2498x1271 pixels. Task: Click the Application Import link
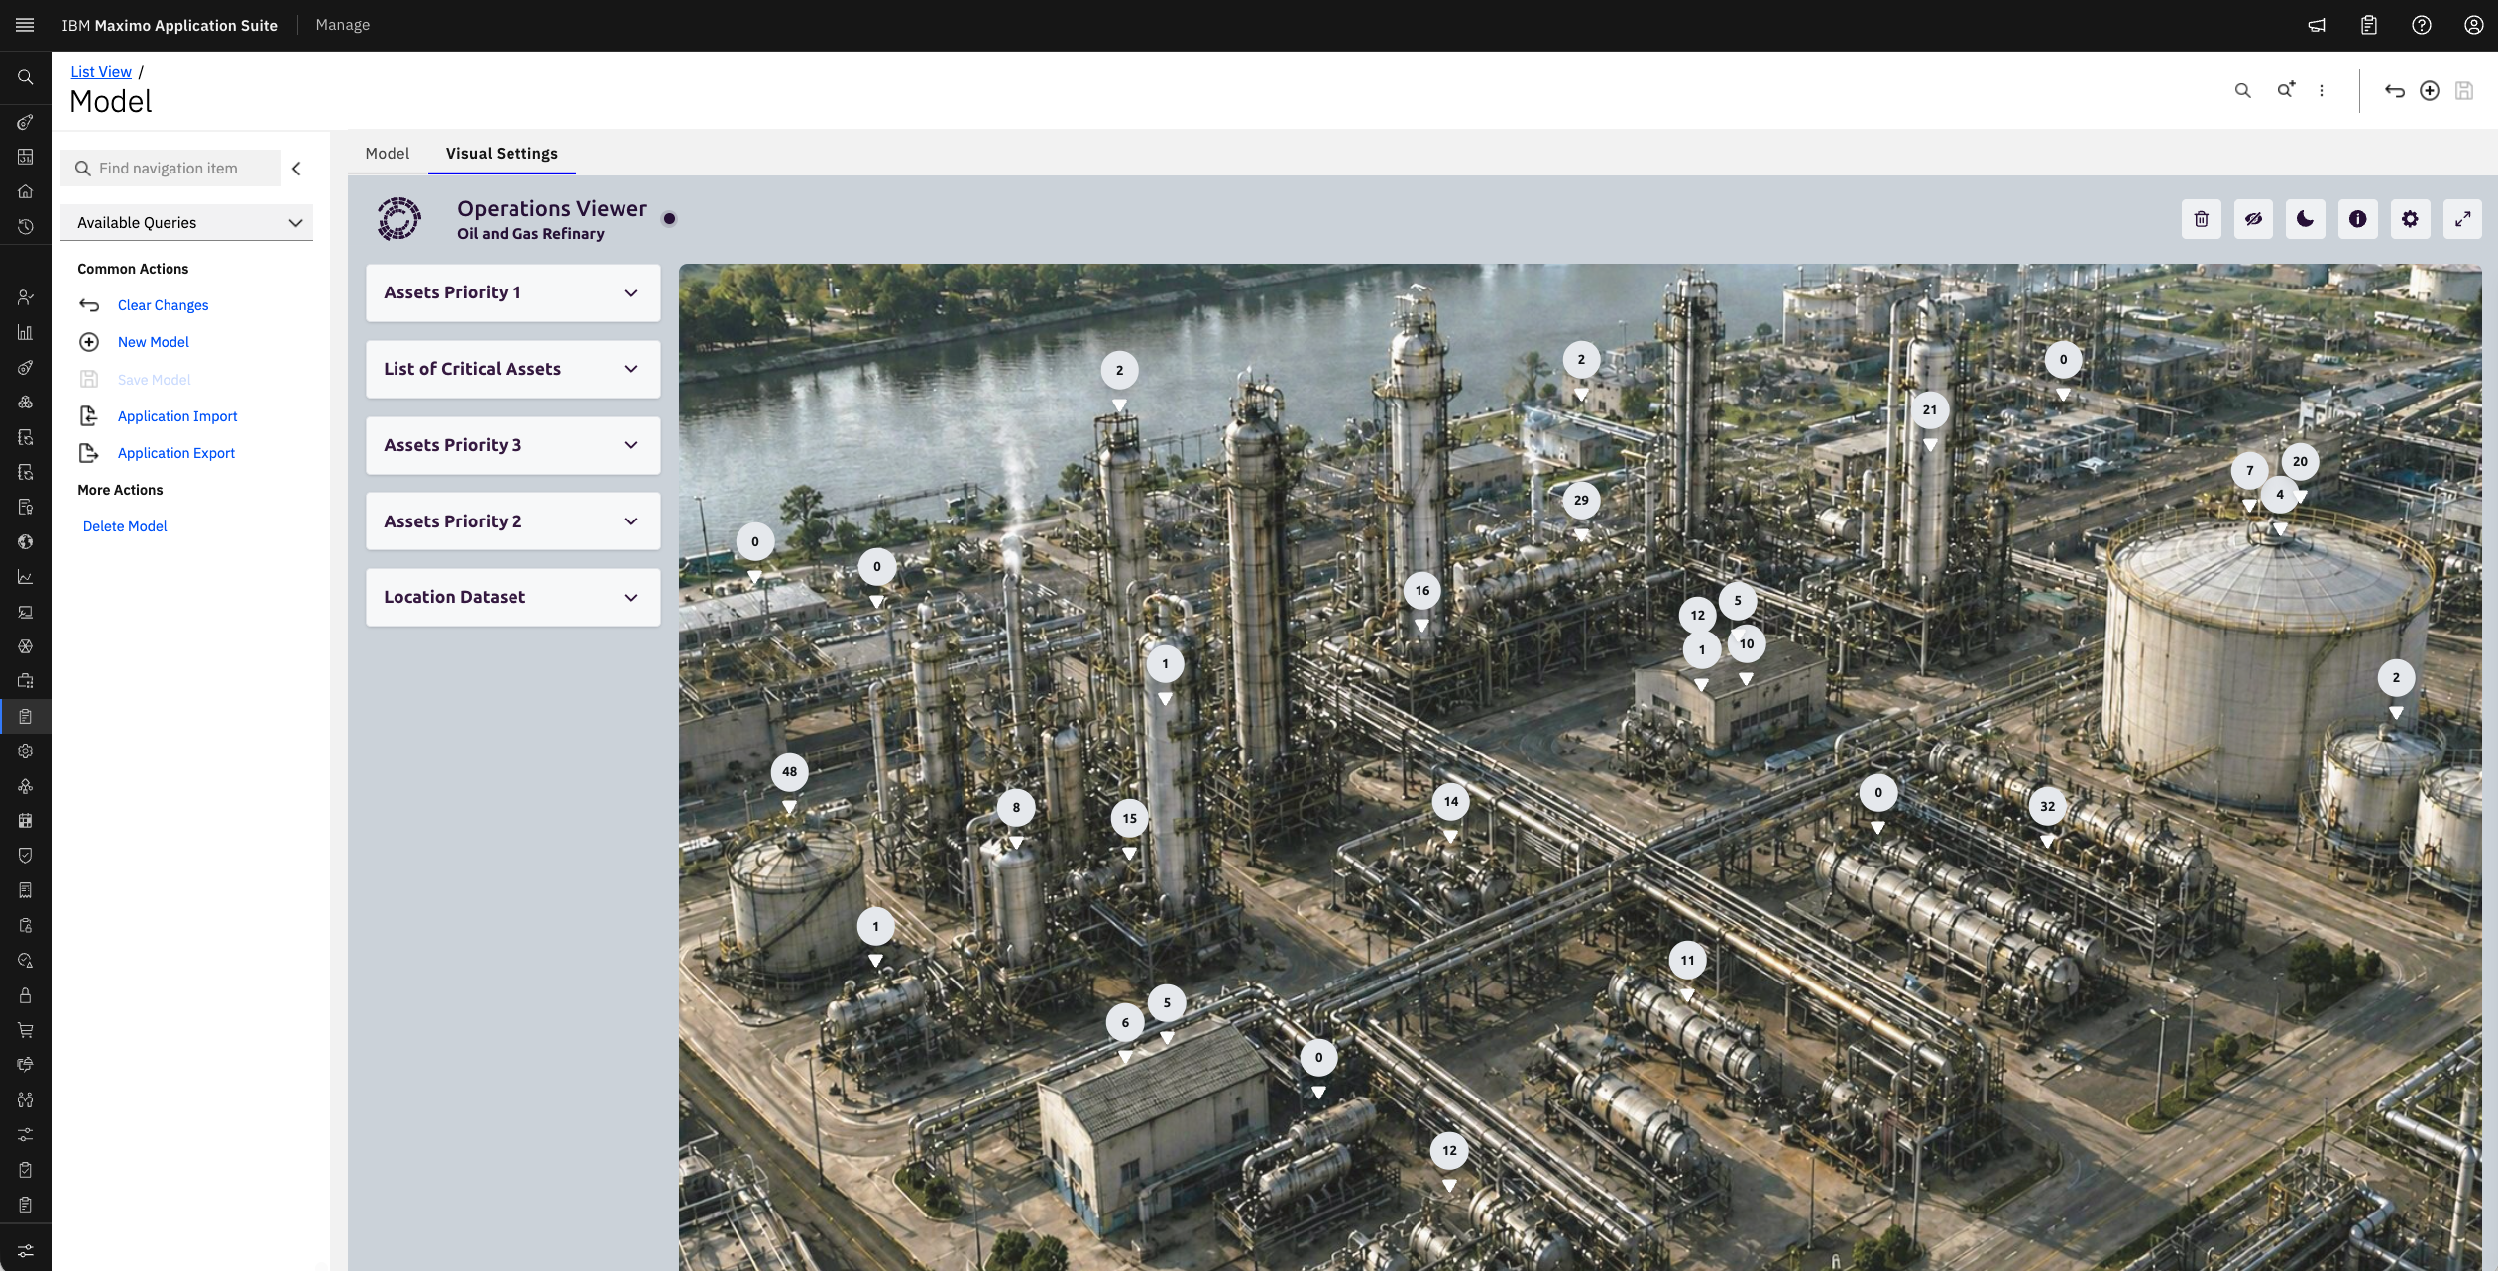pyautogui.click(x=177, y=416)
